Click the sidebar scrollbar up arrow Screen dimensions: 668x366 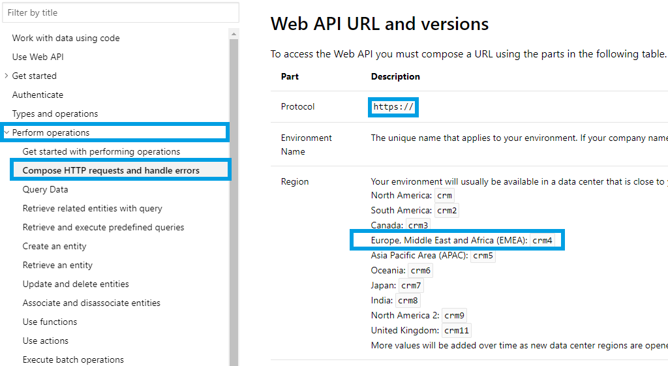point(234,33)
